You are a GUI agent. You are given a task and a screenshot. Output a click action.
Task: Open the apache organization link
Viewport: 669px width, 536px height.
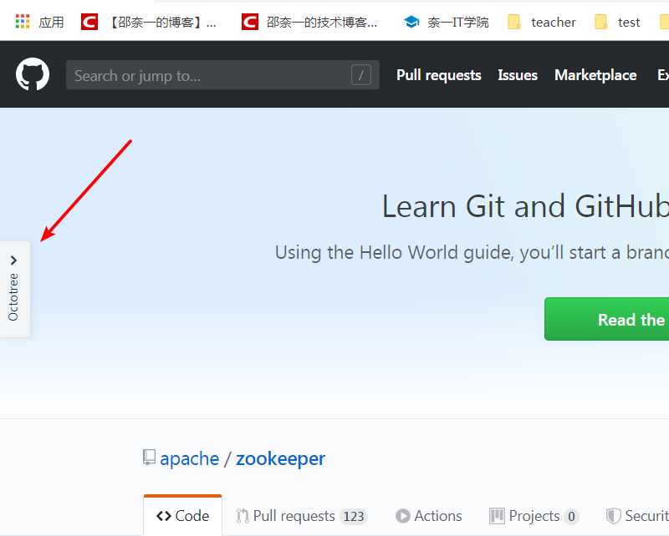click(190, 458)
